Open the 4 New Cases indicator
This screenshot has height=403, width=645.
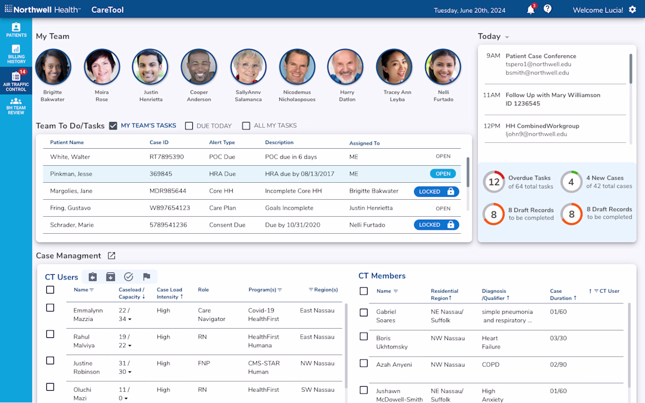tap(571, 182)
